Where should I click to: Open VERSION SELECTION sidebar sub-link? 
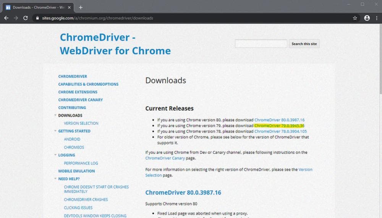[81, 124]
